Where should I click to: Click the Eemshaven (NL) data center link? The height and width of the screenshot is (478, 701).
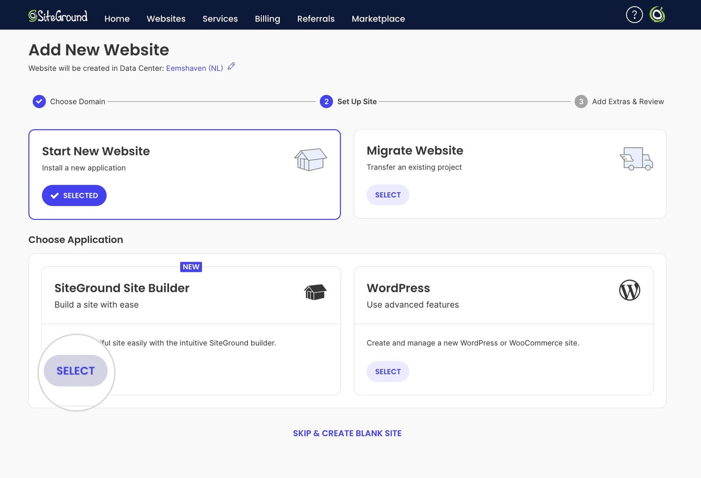click(x=195, y=68)
